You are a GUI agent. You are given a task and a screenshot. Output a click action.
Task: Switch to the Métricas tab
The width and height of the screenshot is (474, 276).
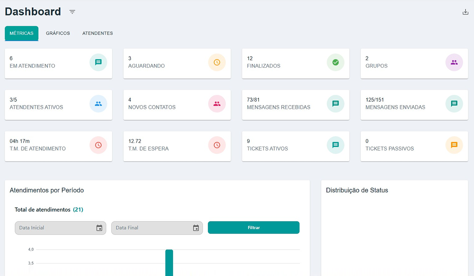(x=22, y=33)
